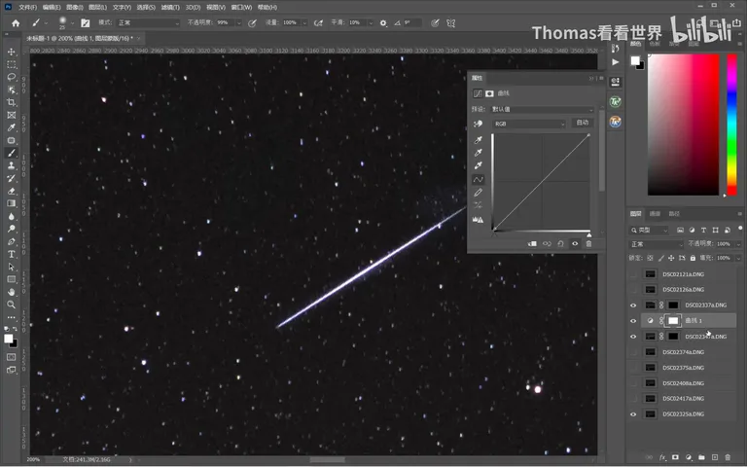Toggle curves adjustment visibility in Properties
The image size is (747, 467).
point(575,244)
